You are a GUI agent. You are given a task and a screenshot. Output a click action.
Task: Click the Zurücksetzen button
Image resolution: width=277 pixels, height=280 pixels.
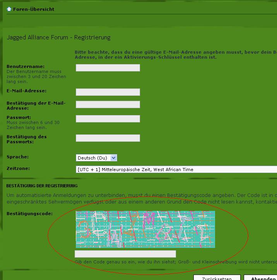(x=217, y=278)
